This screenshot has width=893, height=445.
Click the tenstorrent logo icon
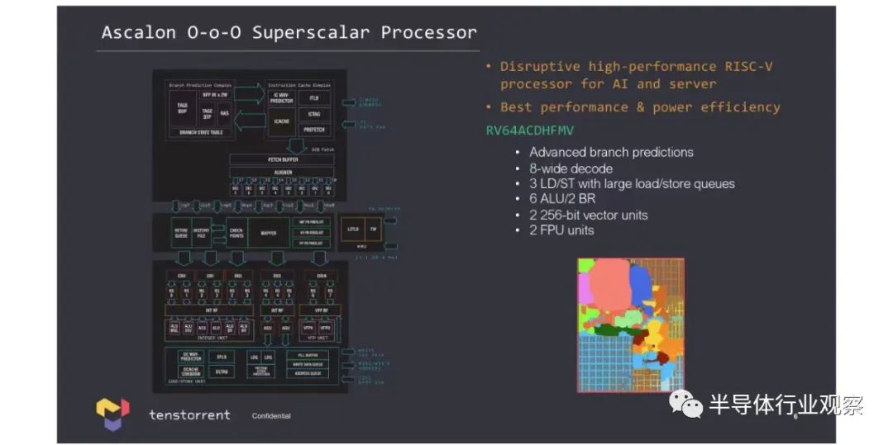112,414
